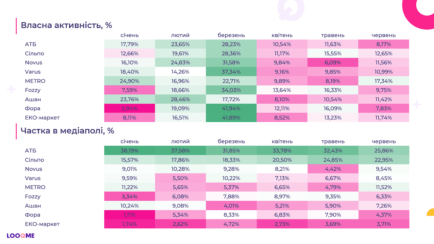Select the 24,85% cell for Сільпо

333,160
